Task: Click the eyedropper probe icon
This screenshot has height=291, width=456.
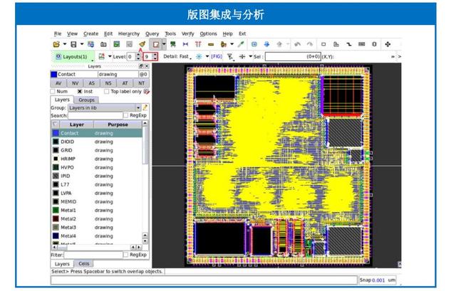Action: (x=241, y=44)
